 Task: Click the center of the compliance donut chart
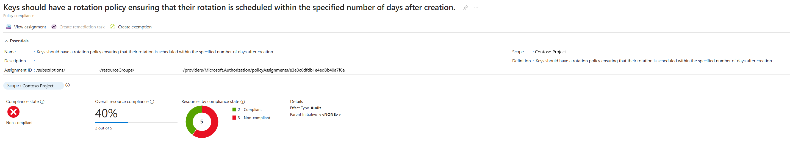[x=202, y=122]
